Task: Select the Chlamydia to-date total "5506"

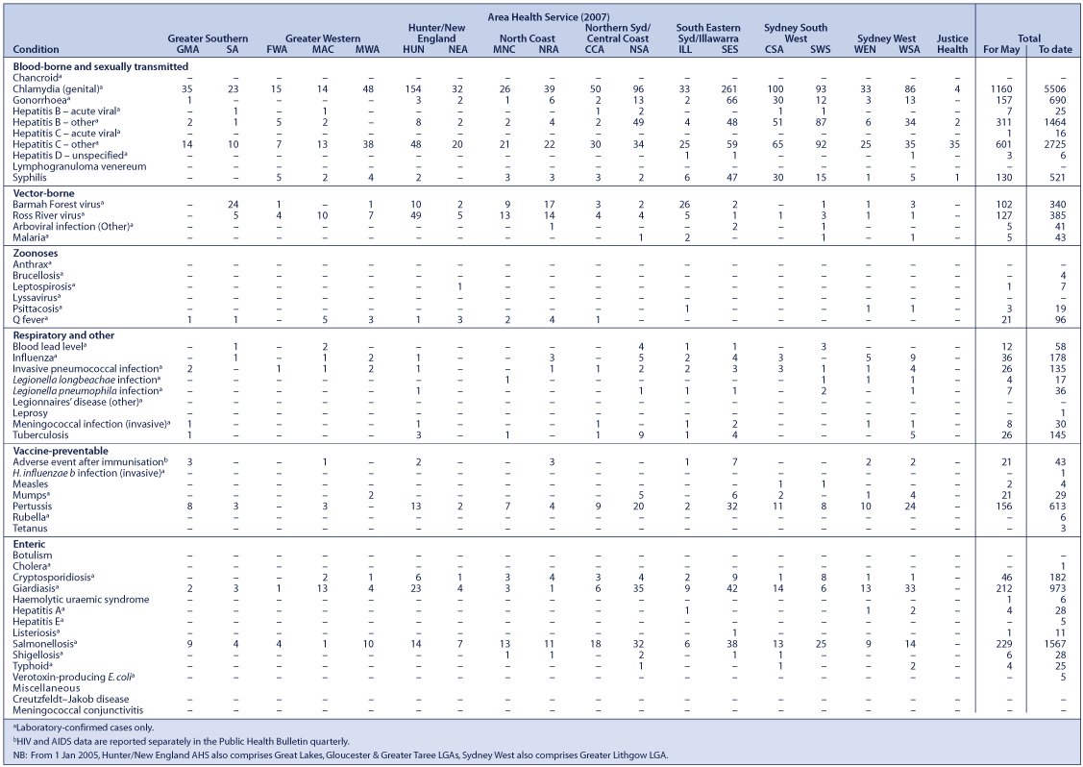Action: click(1055, 89)
